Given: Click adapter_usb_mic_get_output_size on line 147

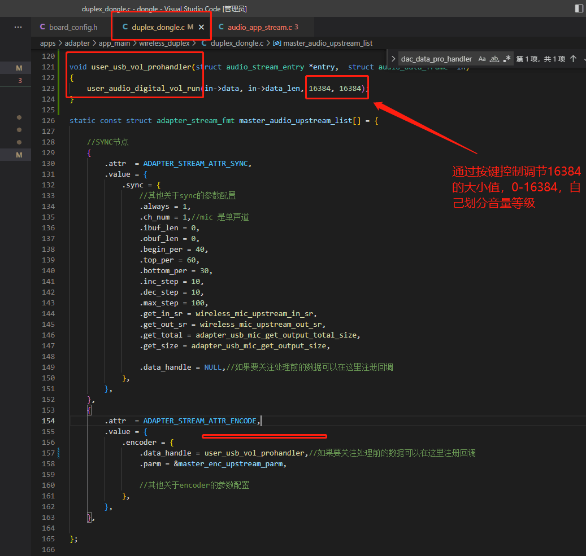Looking at the screenshot, I should tap(259, 346).
